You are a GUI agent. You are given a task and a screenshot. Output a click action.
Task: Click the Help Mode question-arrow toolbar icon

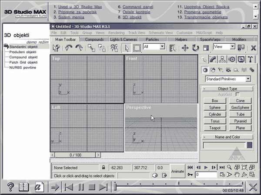56,48
